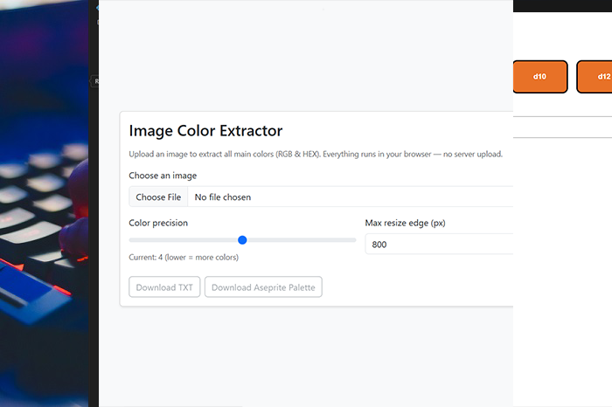Click the small blue icon at window top-left
The image size is (612, 407).
pyautogui.click(x=99, y=7)
